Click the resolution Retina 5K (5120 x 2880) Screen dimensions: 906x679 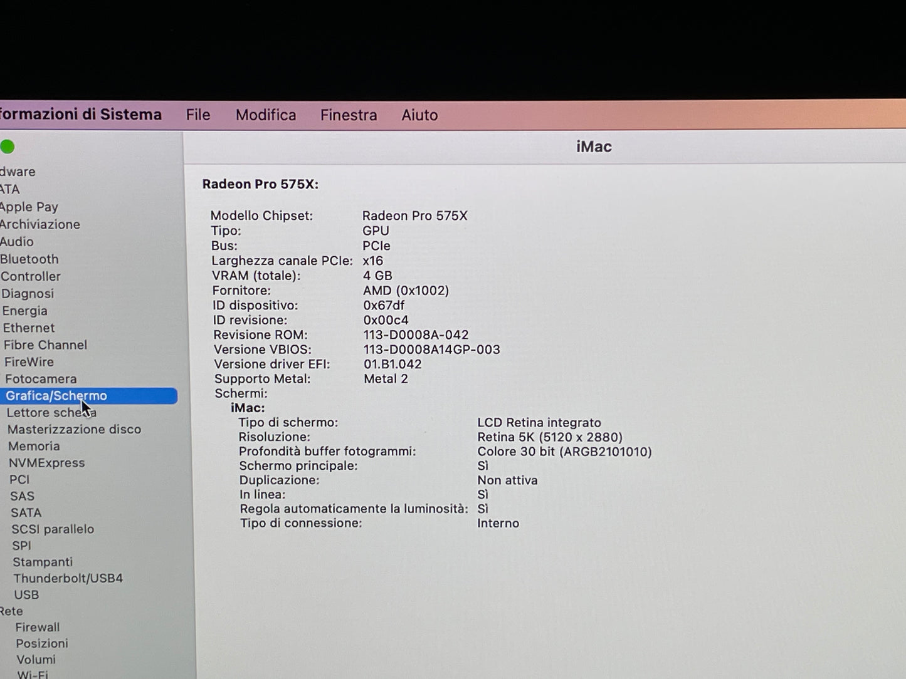coord(550,437)
